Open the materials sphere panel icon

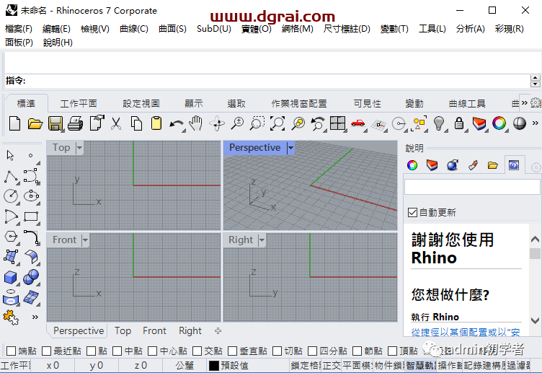453,165
